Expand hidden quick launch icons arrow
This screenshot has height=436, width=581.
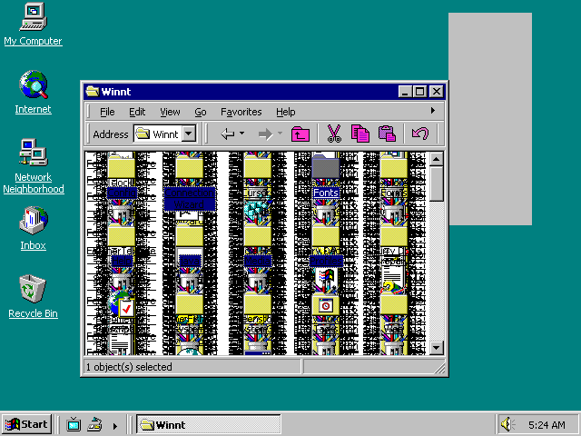point(115,426)
